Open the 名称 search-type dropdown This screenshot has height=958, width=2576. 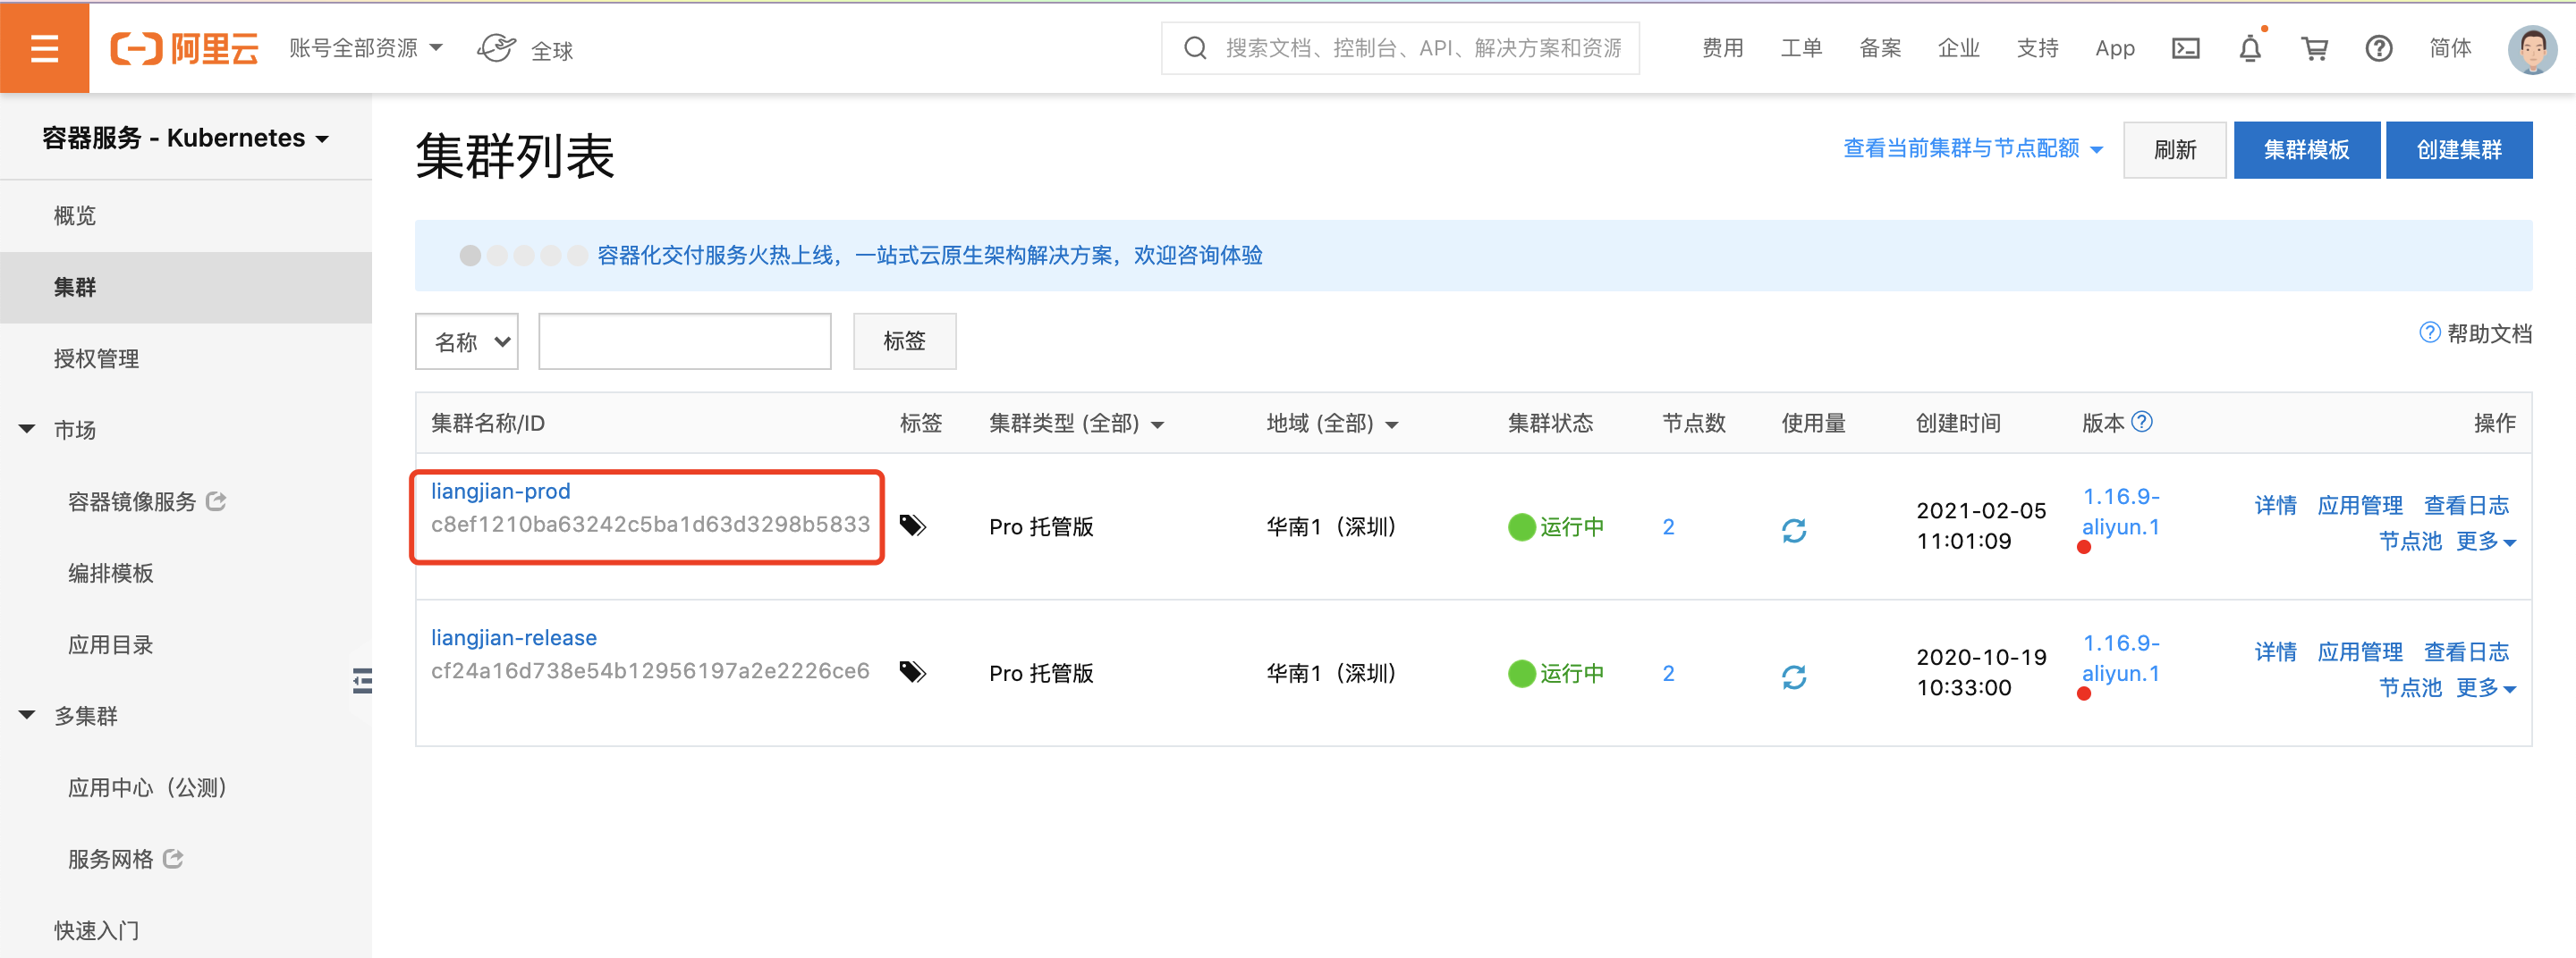pyautogui.click(x=467, y=341)
